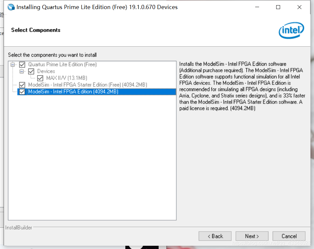Viewport: 314px width, 249px height.
Task: Collapse the Quartus Prime Lite Edition tree node
Action: 13,65
